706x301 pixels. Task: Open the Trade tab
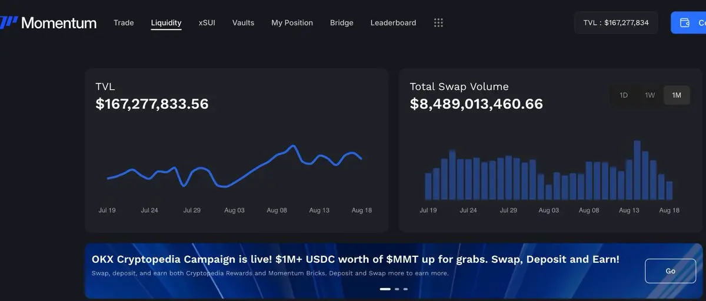coord(124,23)
